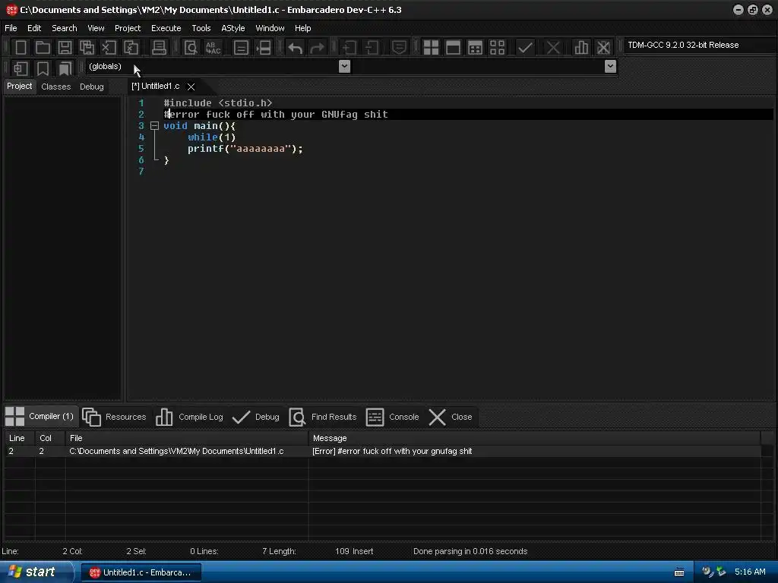Click the Save floppy disk icon

65,48
